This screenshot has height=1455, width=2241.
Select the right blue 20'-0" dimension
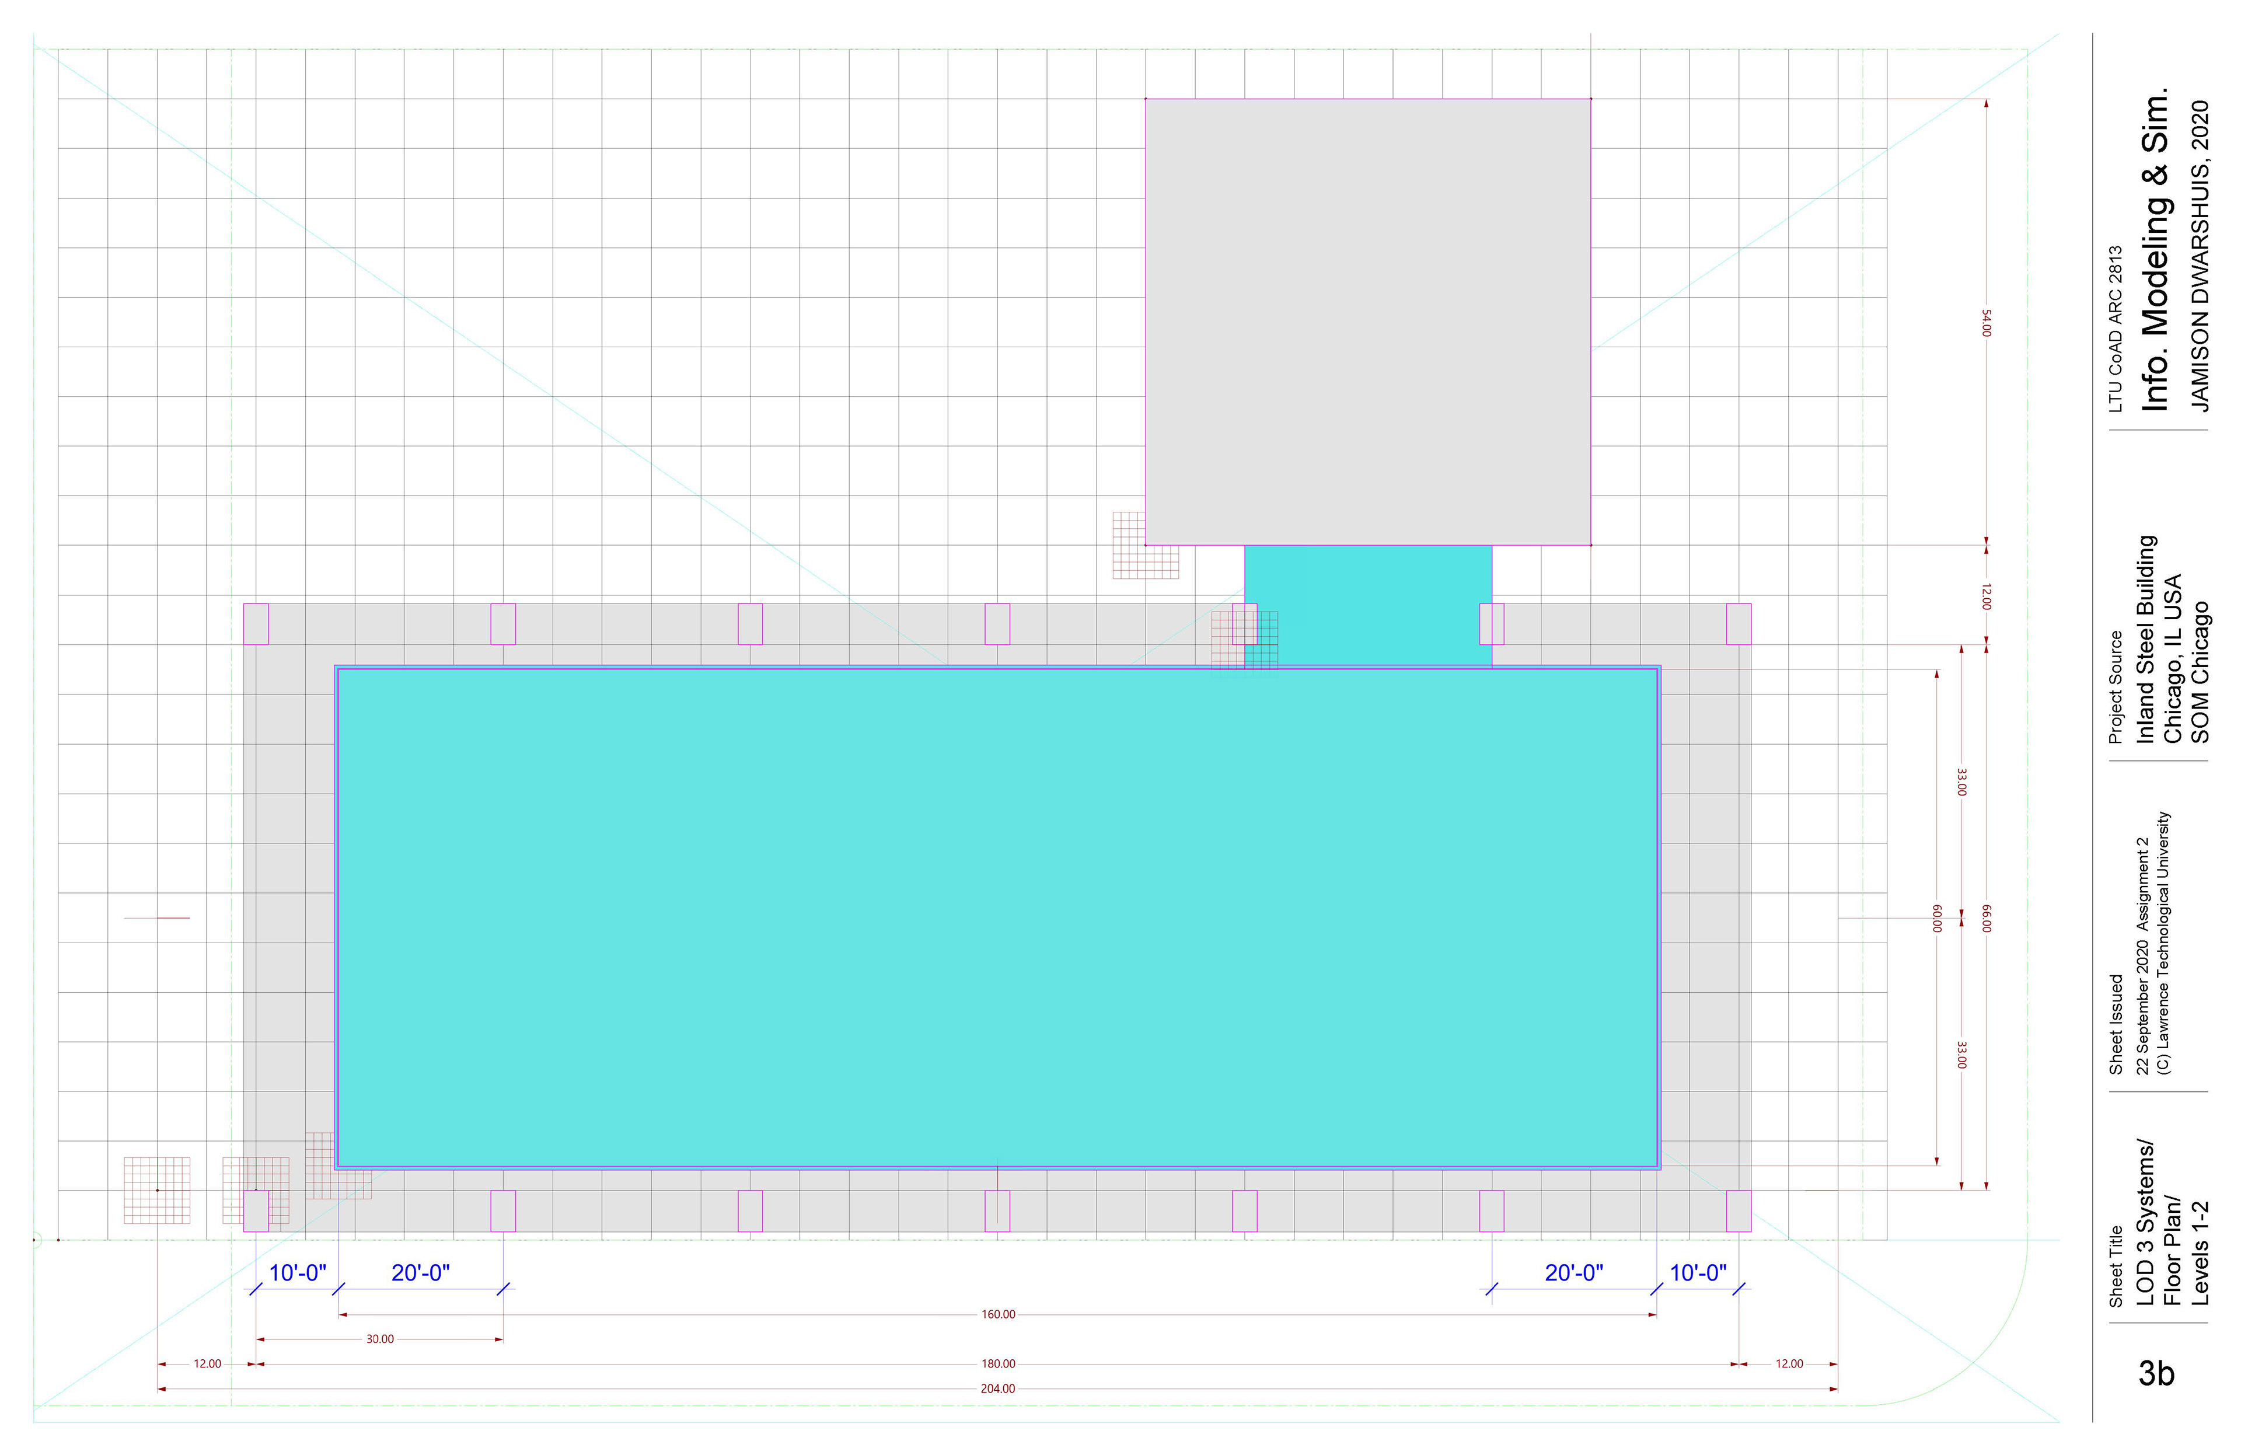pos(1573,1272)
